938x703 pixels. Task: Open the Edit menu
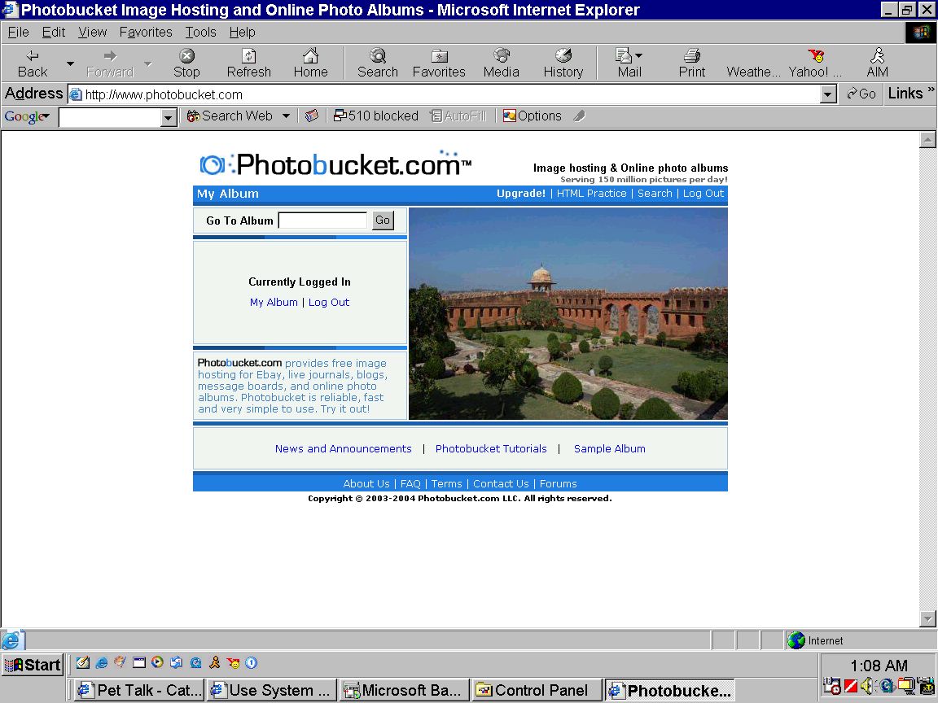[53, 33]
